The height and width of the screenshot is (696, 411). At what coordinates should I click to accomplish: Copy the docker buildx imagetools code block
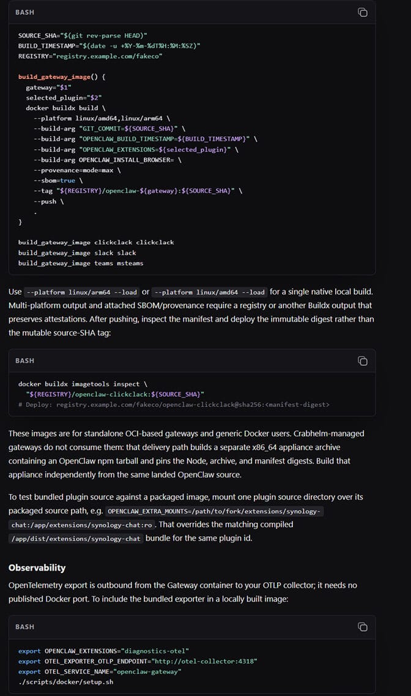[x=362, y=361]
